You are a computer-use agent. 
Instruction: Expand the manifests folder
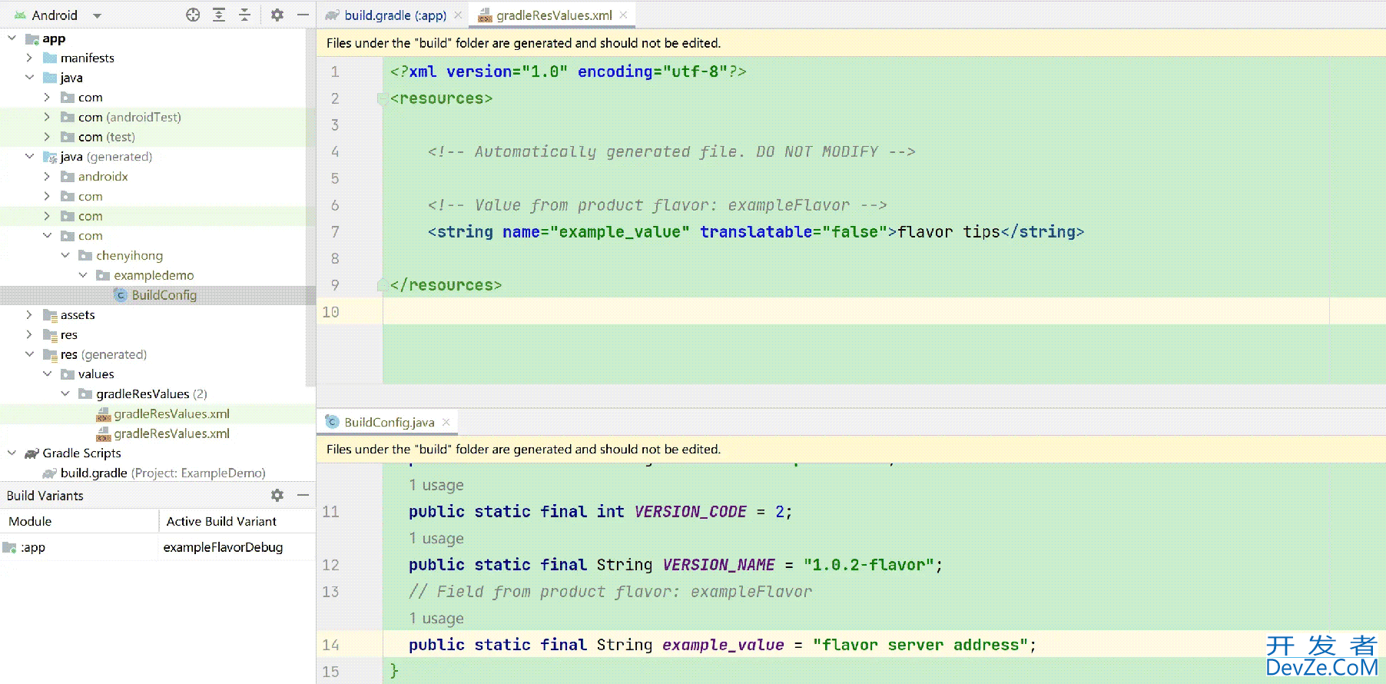(29, 58)
